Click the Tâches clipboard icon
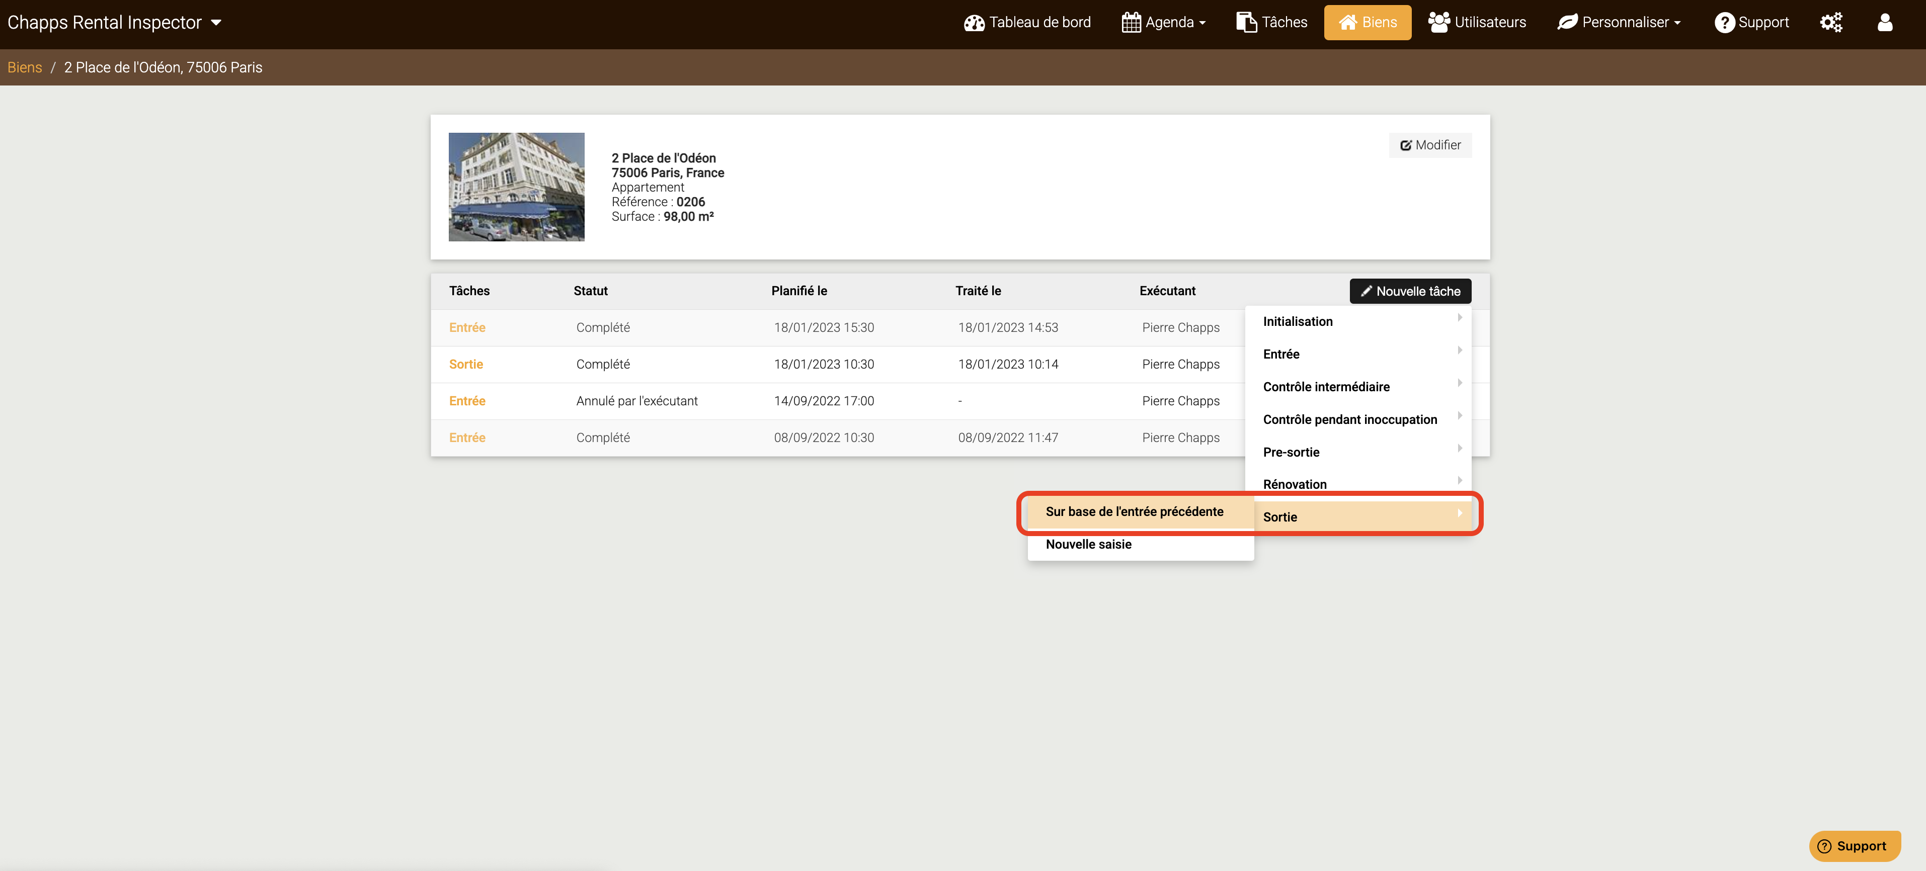The height and width of the screenshot is (871, 1926). click(x=1246, y=23)
